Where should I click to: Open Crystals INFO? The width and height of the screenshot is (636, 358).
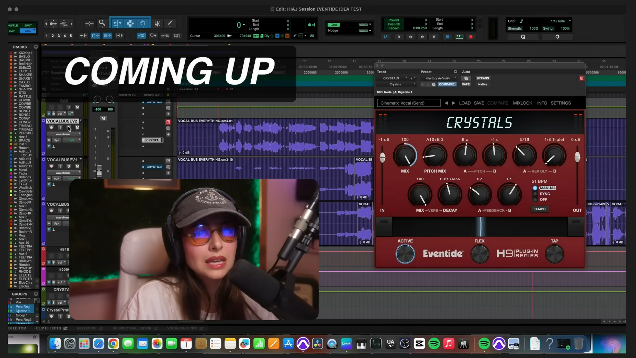(542, 103)
